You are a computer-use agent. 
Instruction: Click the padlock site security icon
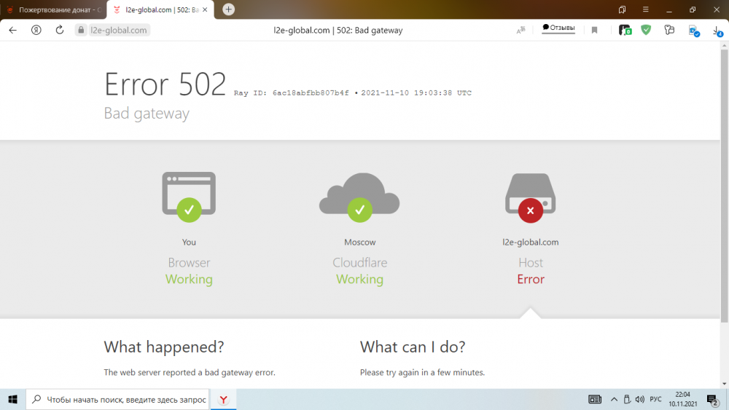coord(81,30)
